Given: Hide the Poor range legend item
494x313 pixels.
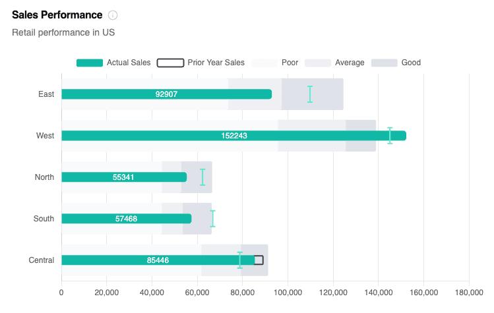Looking at the screenshot, I should pyautogui.click(x=290, y=63).
